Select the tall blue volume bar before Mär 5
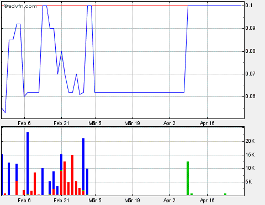Screen dimensions: 265x205 tap(83, 164)
